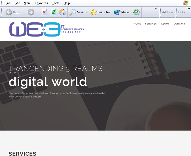Image resolution: width=191 pixels, height=156 pixels.
Task: Expand the Back button history dropdown arrow
Action: pos(23,12)
